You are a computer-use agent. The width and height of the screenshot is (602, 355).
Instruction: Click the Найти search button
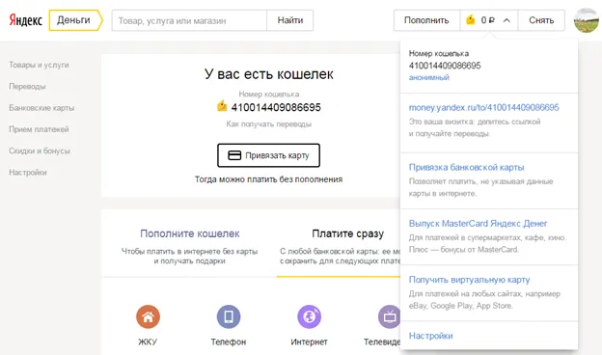click(289, 20)
